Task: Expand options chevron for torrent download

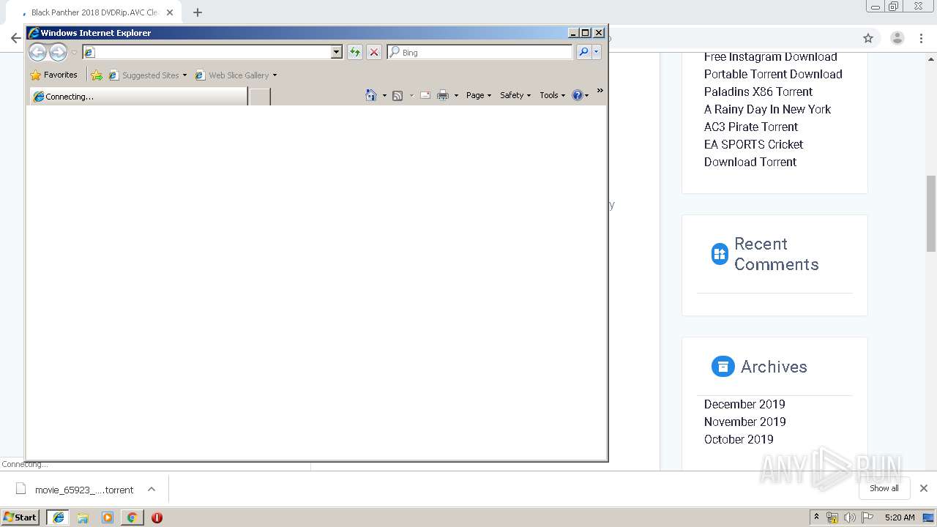Action: [152, 489]
